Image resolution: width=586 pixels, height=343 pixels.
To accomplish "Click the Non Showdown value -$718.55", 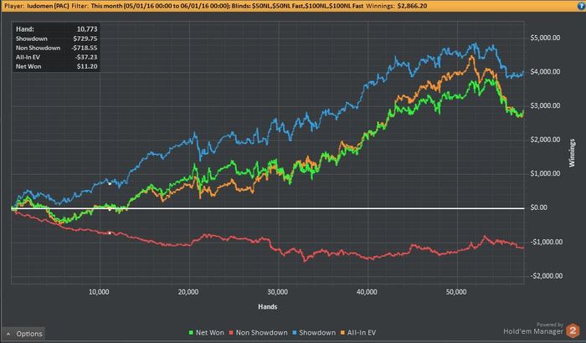I will pos(85,48).
